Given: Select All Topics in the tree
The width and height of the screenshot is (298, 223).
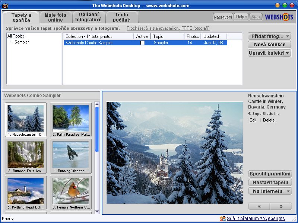Looking at the screenshot, I should (16, 36).
